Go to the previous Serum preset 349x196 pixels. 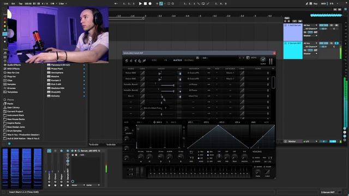click(x=240, y=58)
